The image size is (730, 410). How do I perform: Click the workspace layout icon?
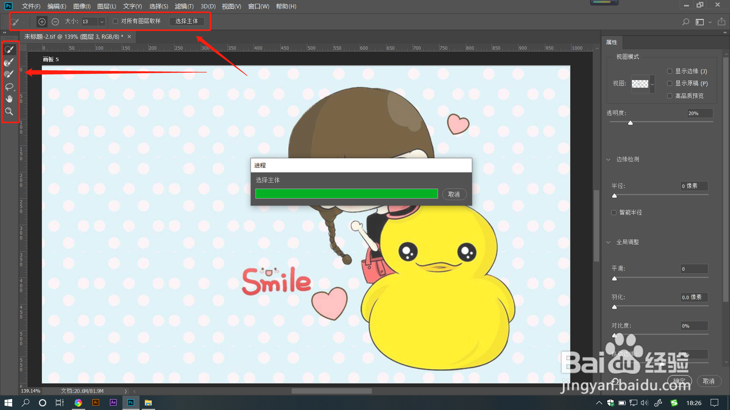[x=700, y=22]
